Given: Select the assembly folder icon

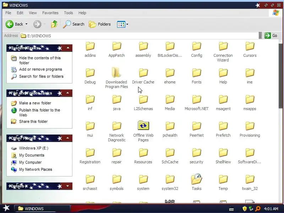Looking at the screenshot, I should pos(143,46).
